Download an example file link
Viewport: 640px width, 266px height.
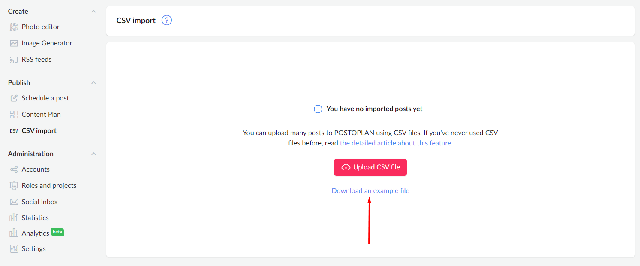coord(370,191)
